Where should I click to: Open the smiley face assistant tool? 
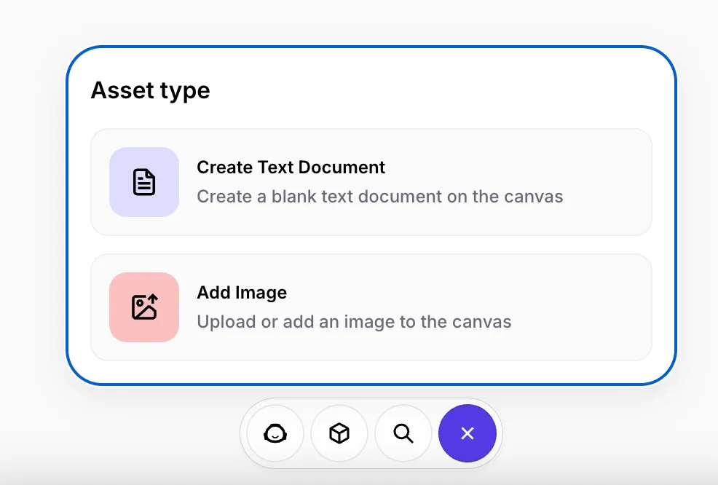(275, 433)
